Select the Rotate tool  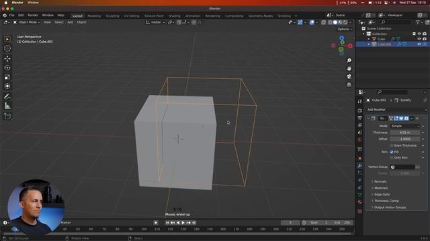[7, 68]
